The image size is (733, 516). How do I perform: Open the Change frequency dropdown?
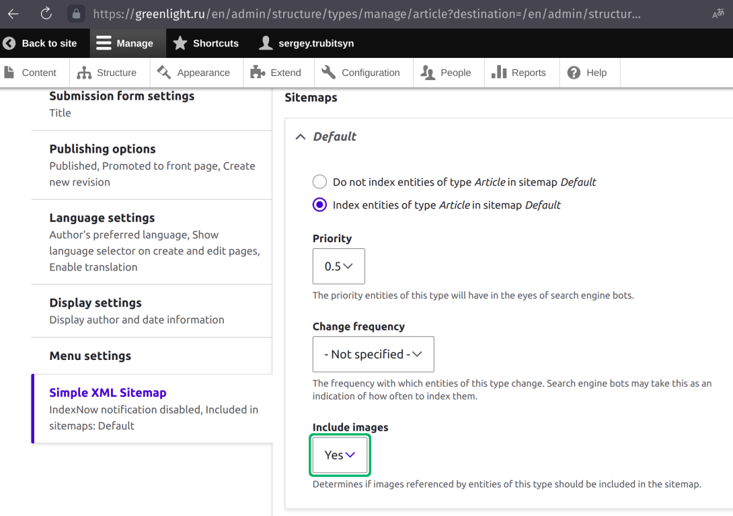(373, 354)
